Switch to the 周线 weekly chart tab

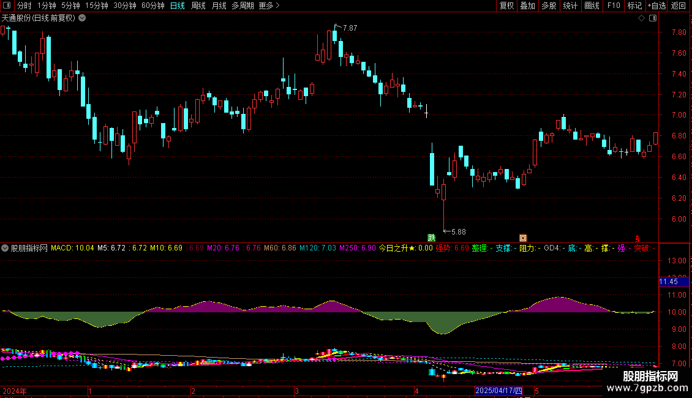click(x=198, y=6)
